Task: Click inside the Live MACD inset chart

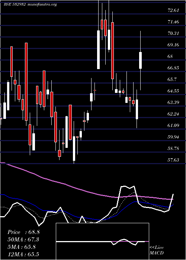Action: tap(102, 241)
